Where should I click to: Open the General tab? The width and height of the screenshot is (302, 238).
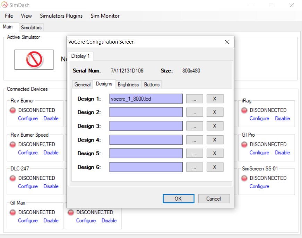coord(83,84)
